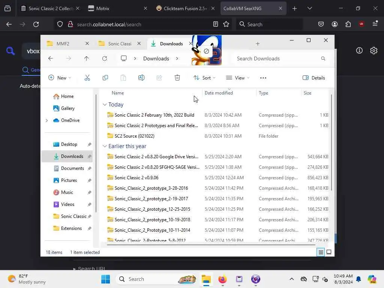Click the This PC monitor icon in address bar

(124, 58)
